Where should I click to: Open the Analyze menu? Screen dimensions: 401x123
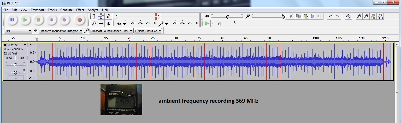coord(93,10)
